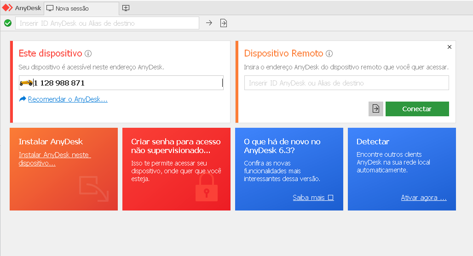Show info for Este dispositivo

pos(88,54)
